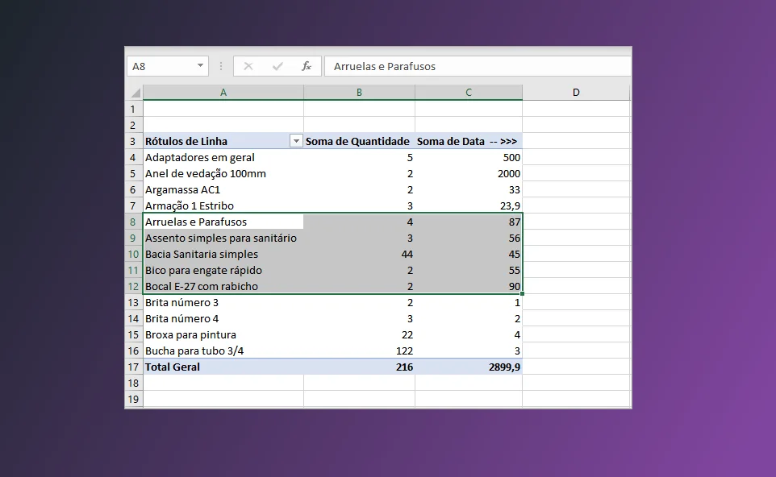The height and width of the screenshot is (477, 776).
Task: Select the 'Assento simples para sanitário' cell
Action: [223, 238]
